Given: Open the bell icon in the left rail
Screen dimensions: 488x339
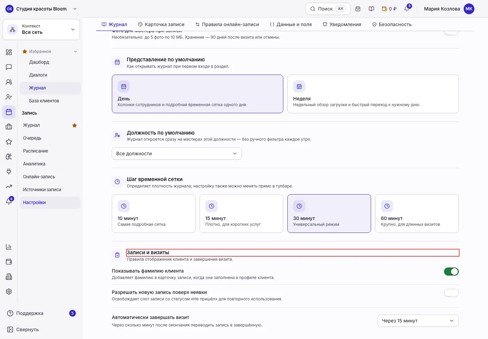Looking at the screenshot, I should (9, 201).
